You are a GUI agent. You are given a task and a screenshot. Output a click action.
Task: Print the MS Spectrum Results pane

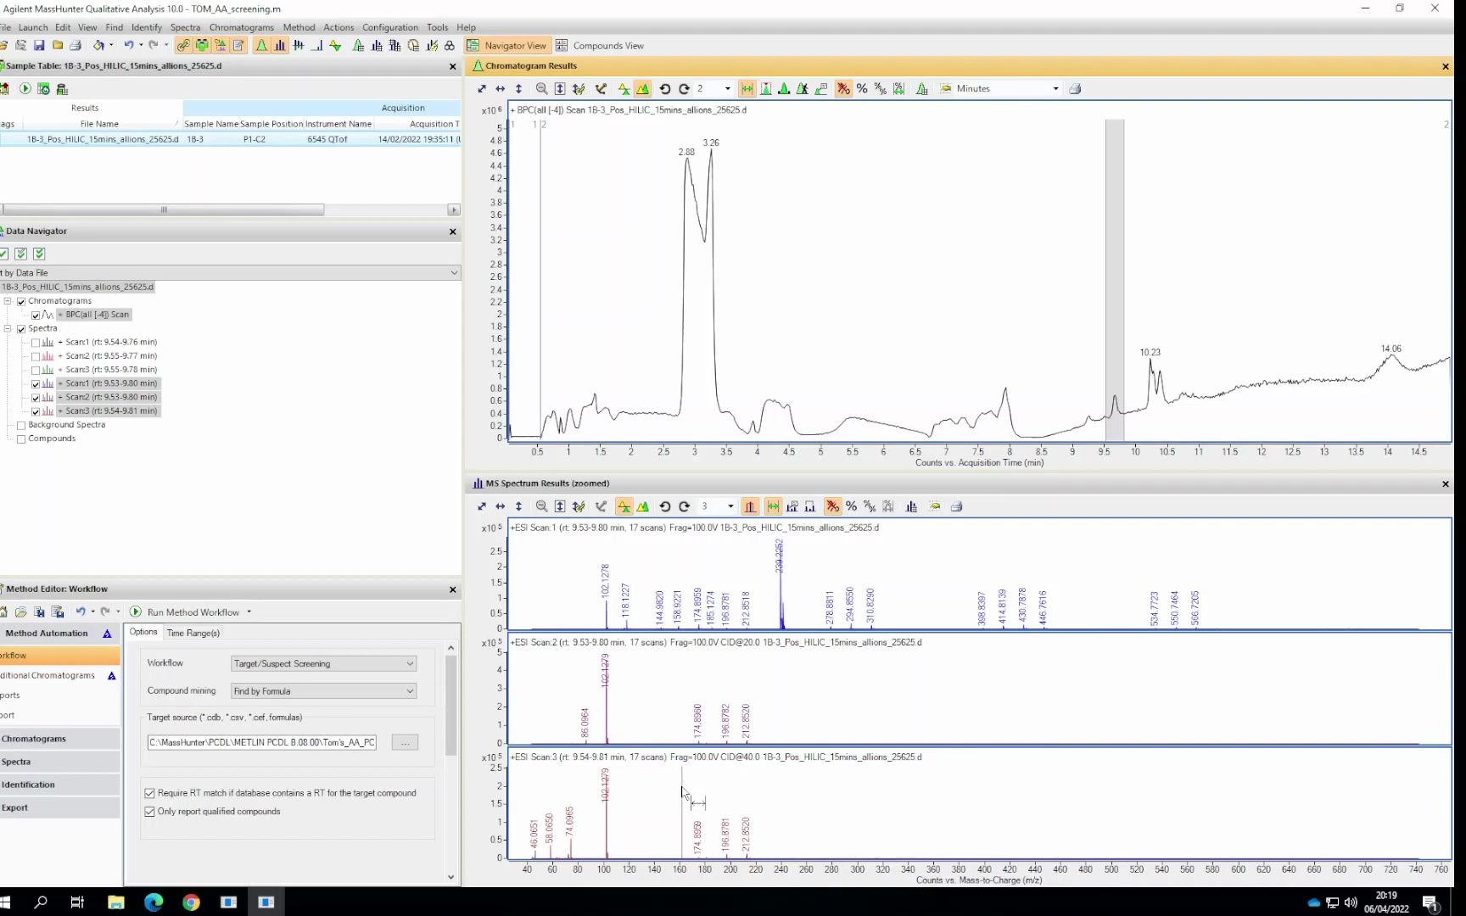point(956,506)
